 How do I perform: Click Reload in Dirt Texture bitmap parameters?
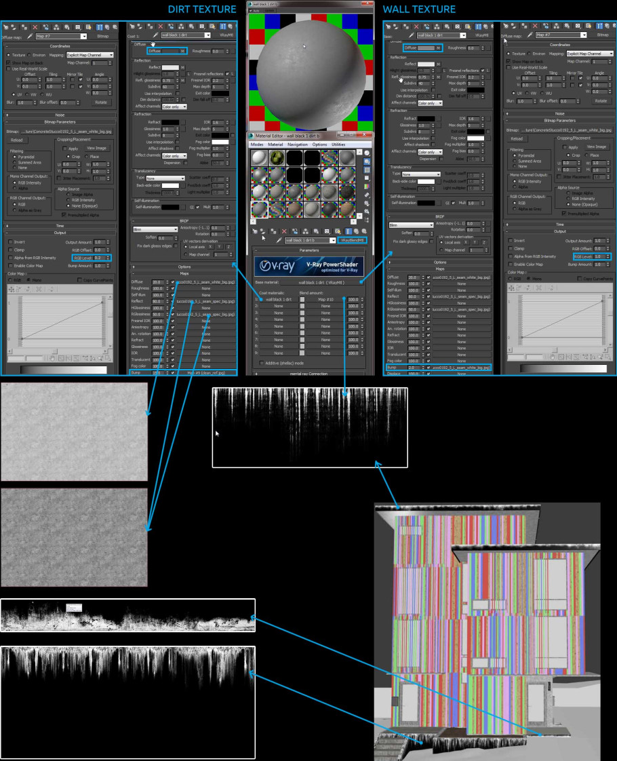[17, 140]
